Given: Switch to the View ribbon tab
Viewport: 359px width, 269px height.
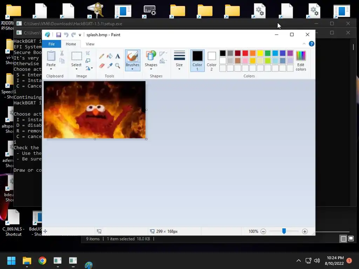Looking at the screenshot, I should (90, 44).
